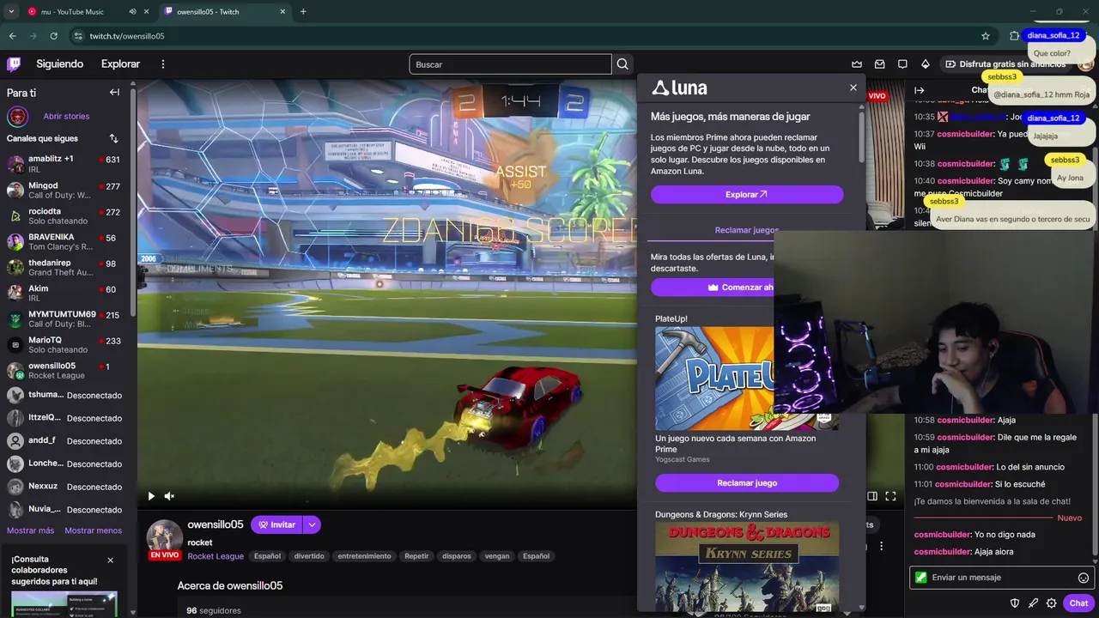Unmute the stream player volume
1099x618 pixels.
(169, 496)
